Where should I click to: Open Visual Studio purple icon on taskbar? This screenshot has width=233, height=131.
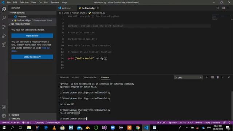tap(104, 128)
